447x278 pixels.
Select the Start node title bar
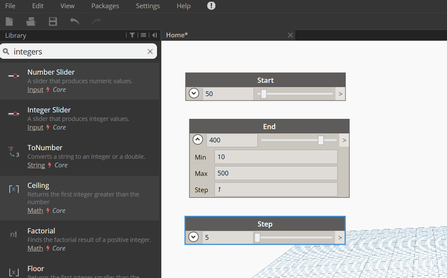click(265, 80)
